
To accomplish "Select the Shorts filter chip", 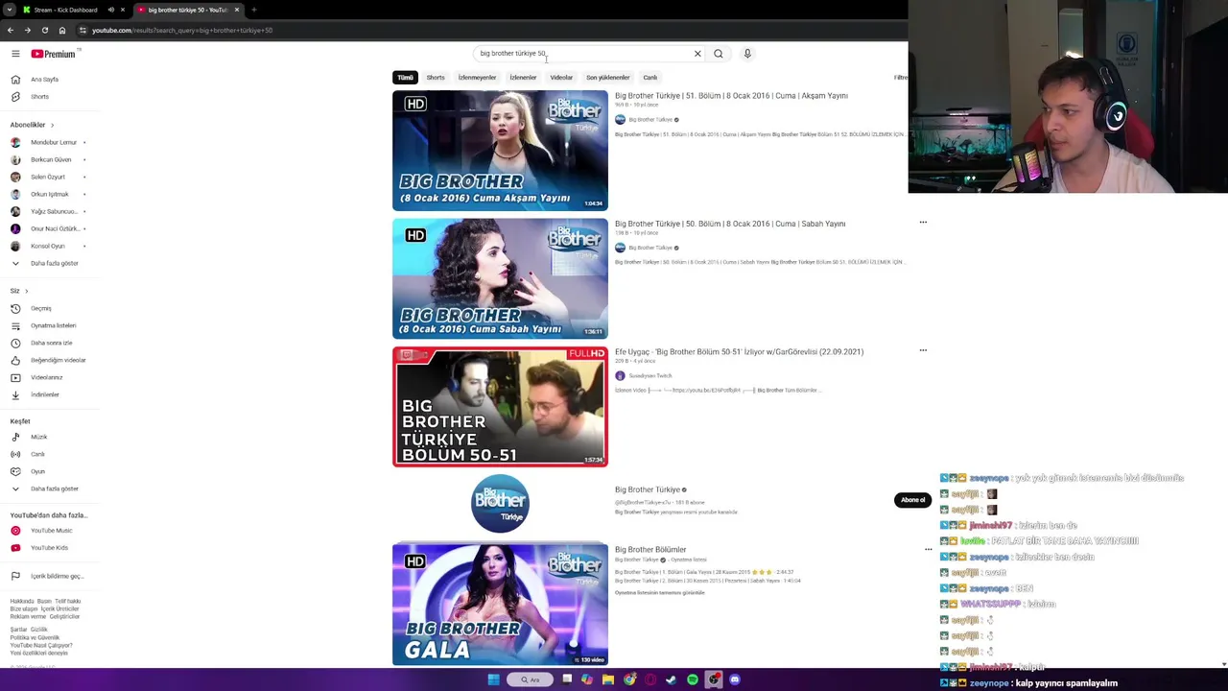I will [x=436, y=78].
